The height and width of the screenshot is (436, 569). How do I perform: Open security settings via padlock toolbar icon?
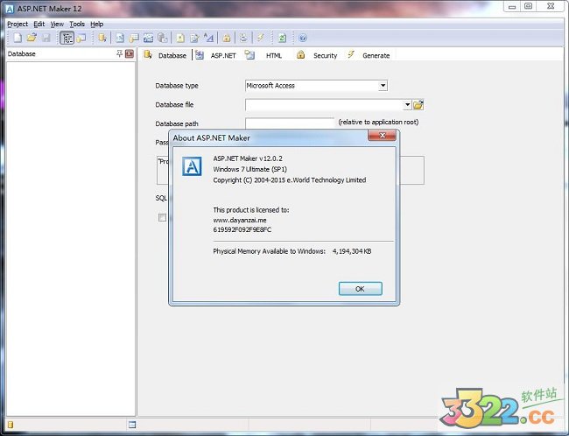[227, 38]
